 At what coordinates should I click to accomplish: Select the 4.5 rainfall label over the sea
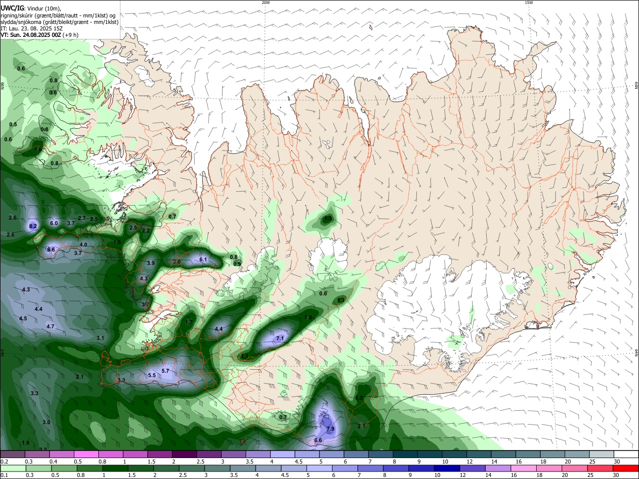coord(23,318)
